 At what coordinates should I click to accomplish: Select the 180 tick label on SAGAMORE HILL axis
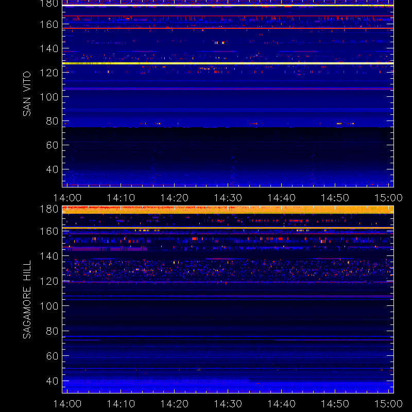click(x=49, y=209)
